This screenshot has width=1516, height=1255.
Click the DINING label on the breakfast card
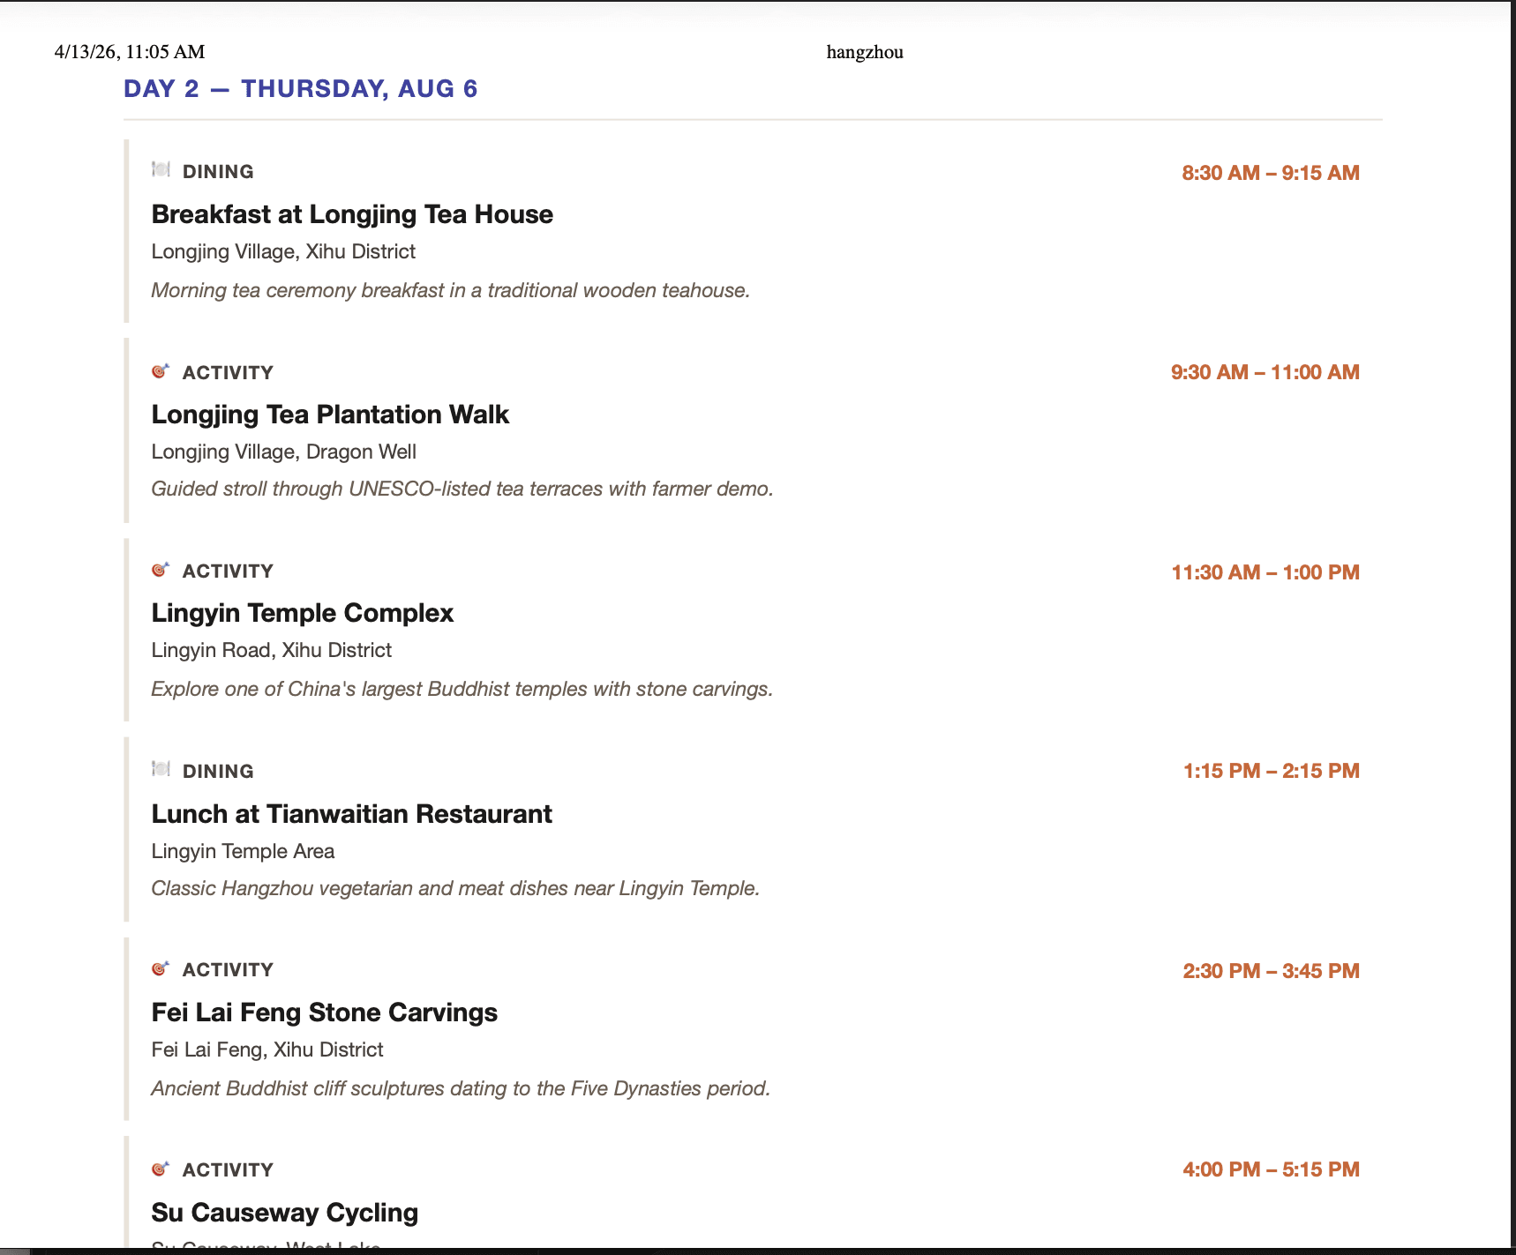click(x=218, y=171)
